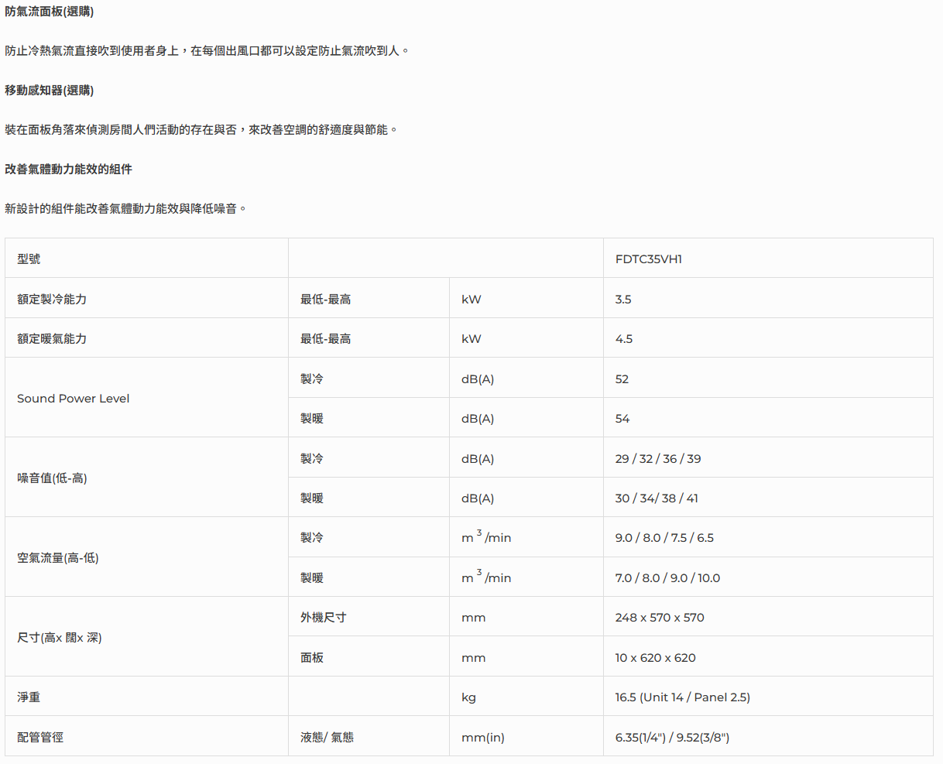Click the 248 x 570 x 570 dimension value
The height and width of the screenshot is (764, 943).
click(660, 618)
